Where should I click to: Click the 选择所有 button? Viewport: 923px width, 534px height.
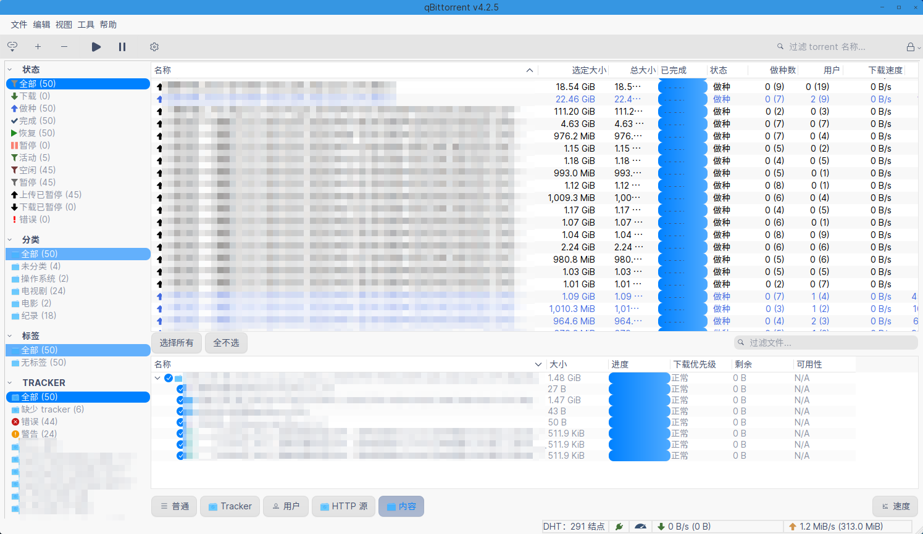[x=177, y=343]
